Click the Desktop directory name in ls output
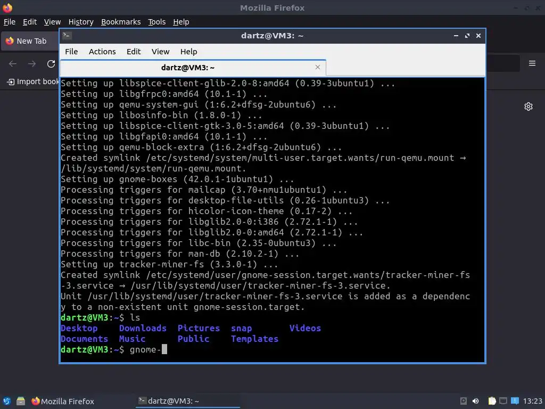This screenshot has height=409, width=545. [x=79, y=328]
